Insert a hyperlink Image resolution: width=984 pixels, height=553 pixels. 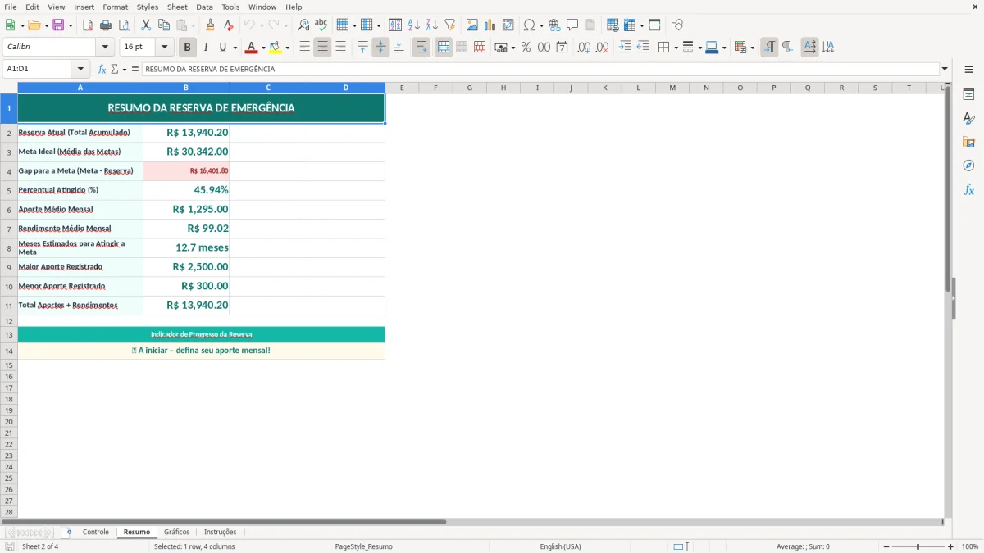tap(554, 25)
